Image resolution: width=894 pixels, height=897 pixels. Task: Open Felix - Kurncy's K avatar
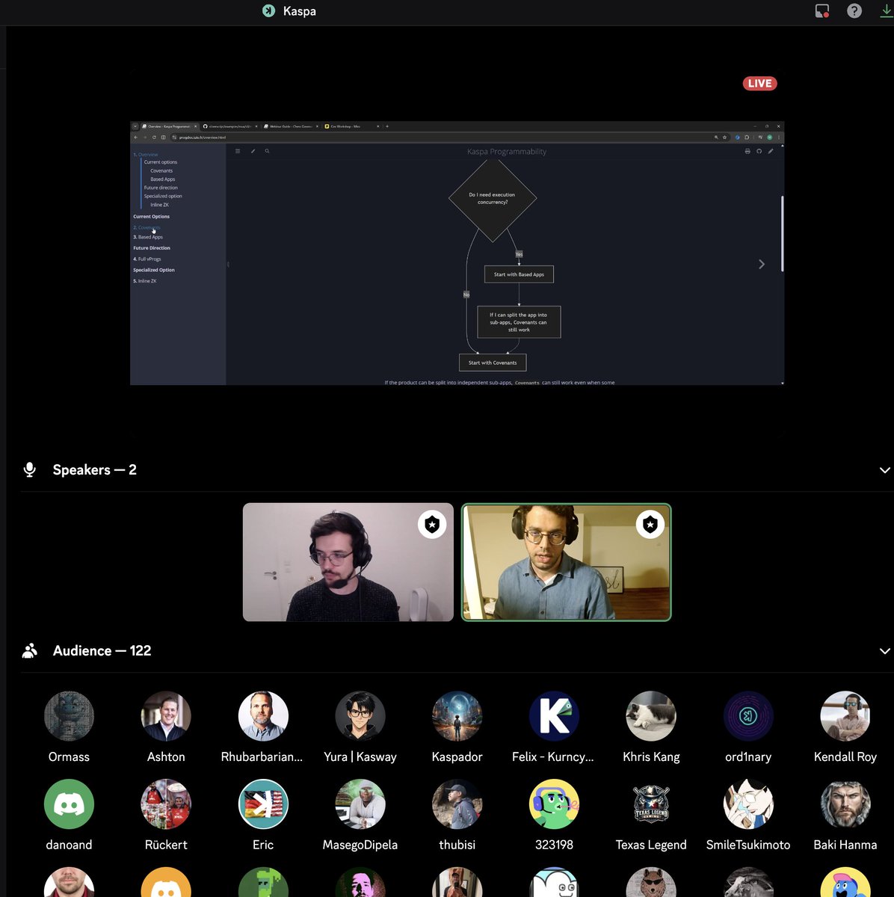(554, 716)
